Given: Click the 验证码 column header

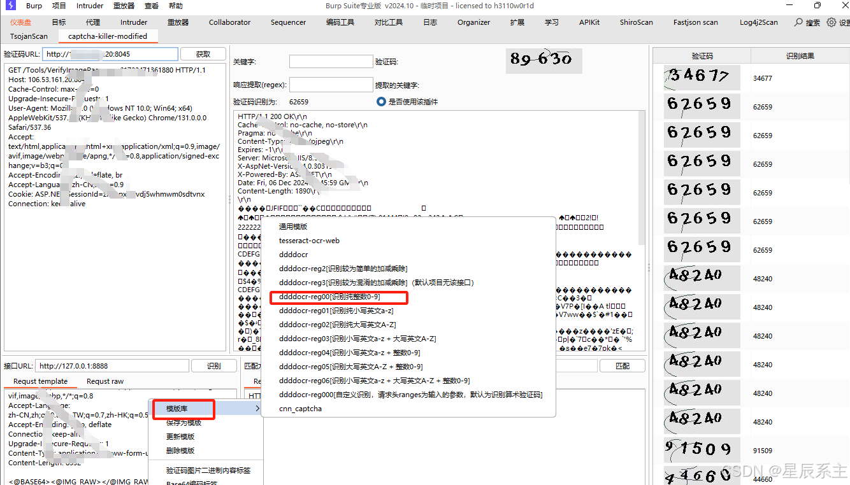Looking at the screenshot, I should tap(702, 56).
